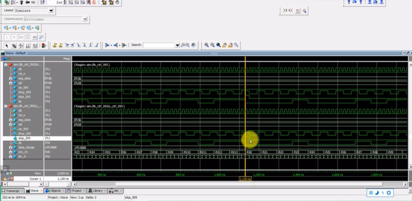Click the Insert Cursor toolbar icon
Viewport: 412px width, 201px height.
[55, 45]
